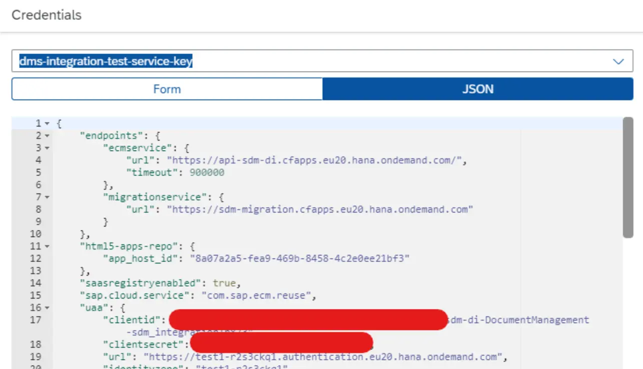Click the "clientsecret" key text
Image resolution: width=643 pixels, height=369 pixels.
click(143, 344)
